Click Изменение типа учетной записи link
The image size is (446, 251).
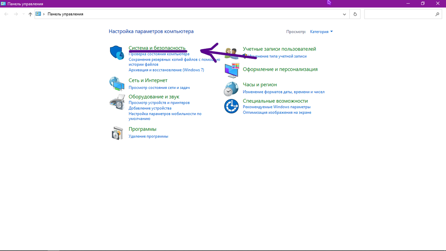tap(277, 56)
